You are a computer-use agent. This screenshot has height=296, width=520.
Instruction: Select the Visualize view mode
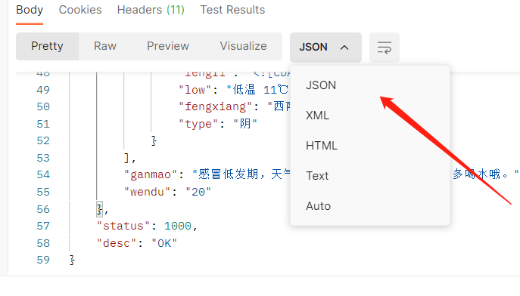(243, 46)
